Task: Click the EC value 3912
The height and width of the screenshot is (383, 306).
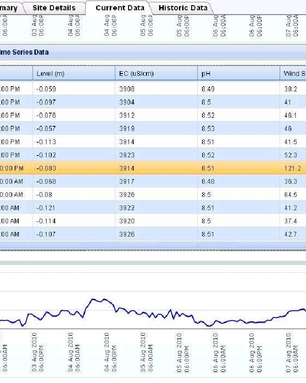Action: click(127, 115)
